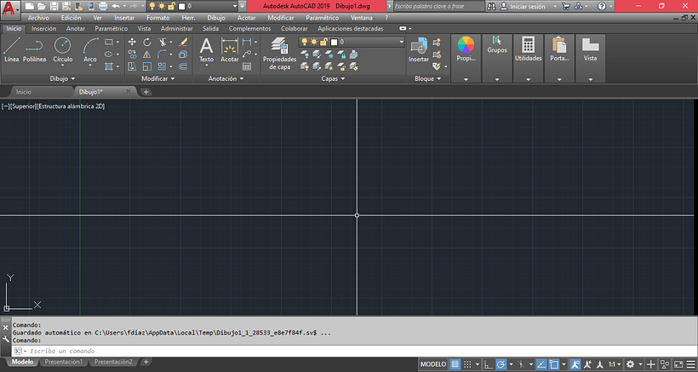This screenshot has width=698, height=372.
Task: Click the Offset (Desfase) icon
Action: pyautogui.click(x=183, y=66)
